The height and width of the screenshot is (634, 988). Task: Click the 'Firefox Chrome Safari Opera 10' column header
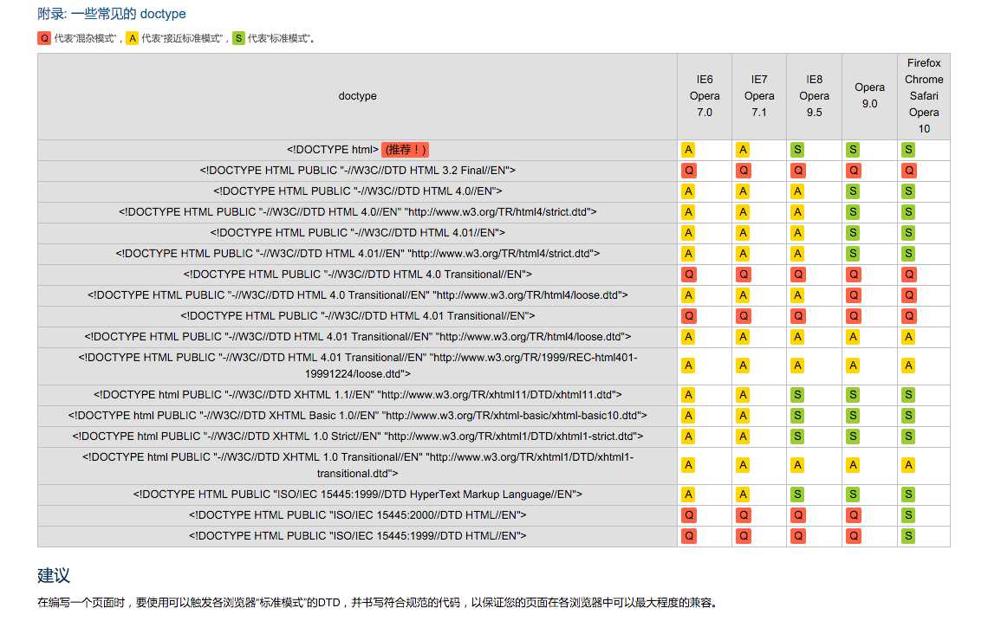(924, 96)
